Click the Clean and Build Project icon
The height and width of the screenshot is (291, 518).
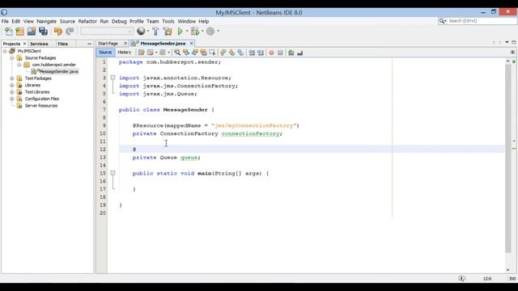(168, 32)
